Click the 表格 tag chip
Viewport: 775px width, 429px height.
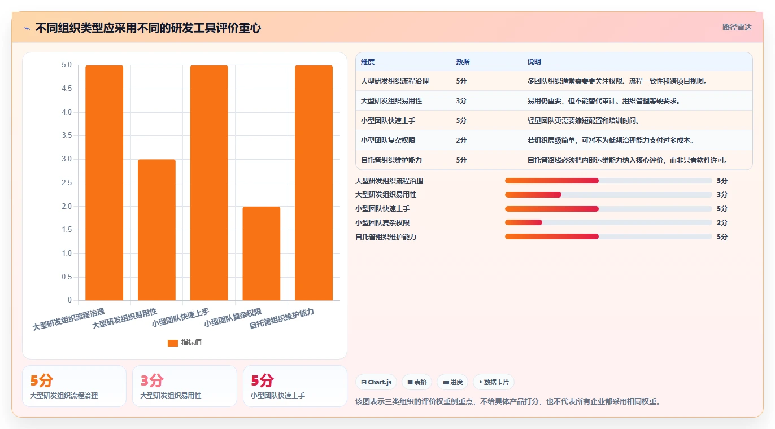pyautogui.click(x=417, y=382)
